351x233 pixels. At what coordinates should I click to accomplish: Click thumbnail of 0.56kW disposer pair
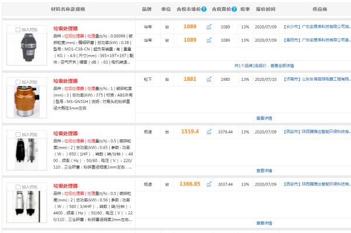click(x=27, y=206)
